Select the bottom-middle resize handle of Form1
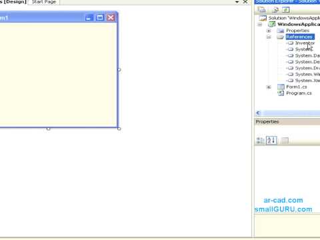This screenshot has height=240, width=320. click(x=48, y=129)
